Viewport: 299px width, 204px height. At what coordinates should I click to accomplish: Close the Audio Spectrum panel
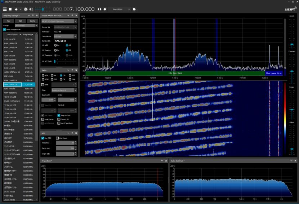(x=295, y=161)
